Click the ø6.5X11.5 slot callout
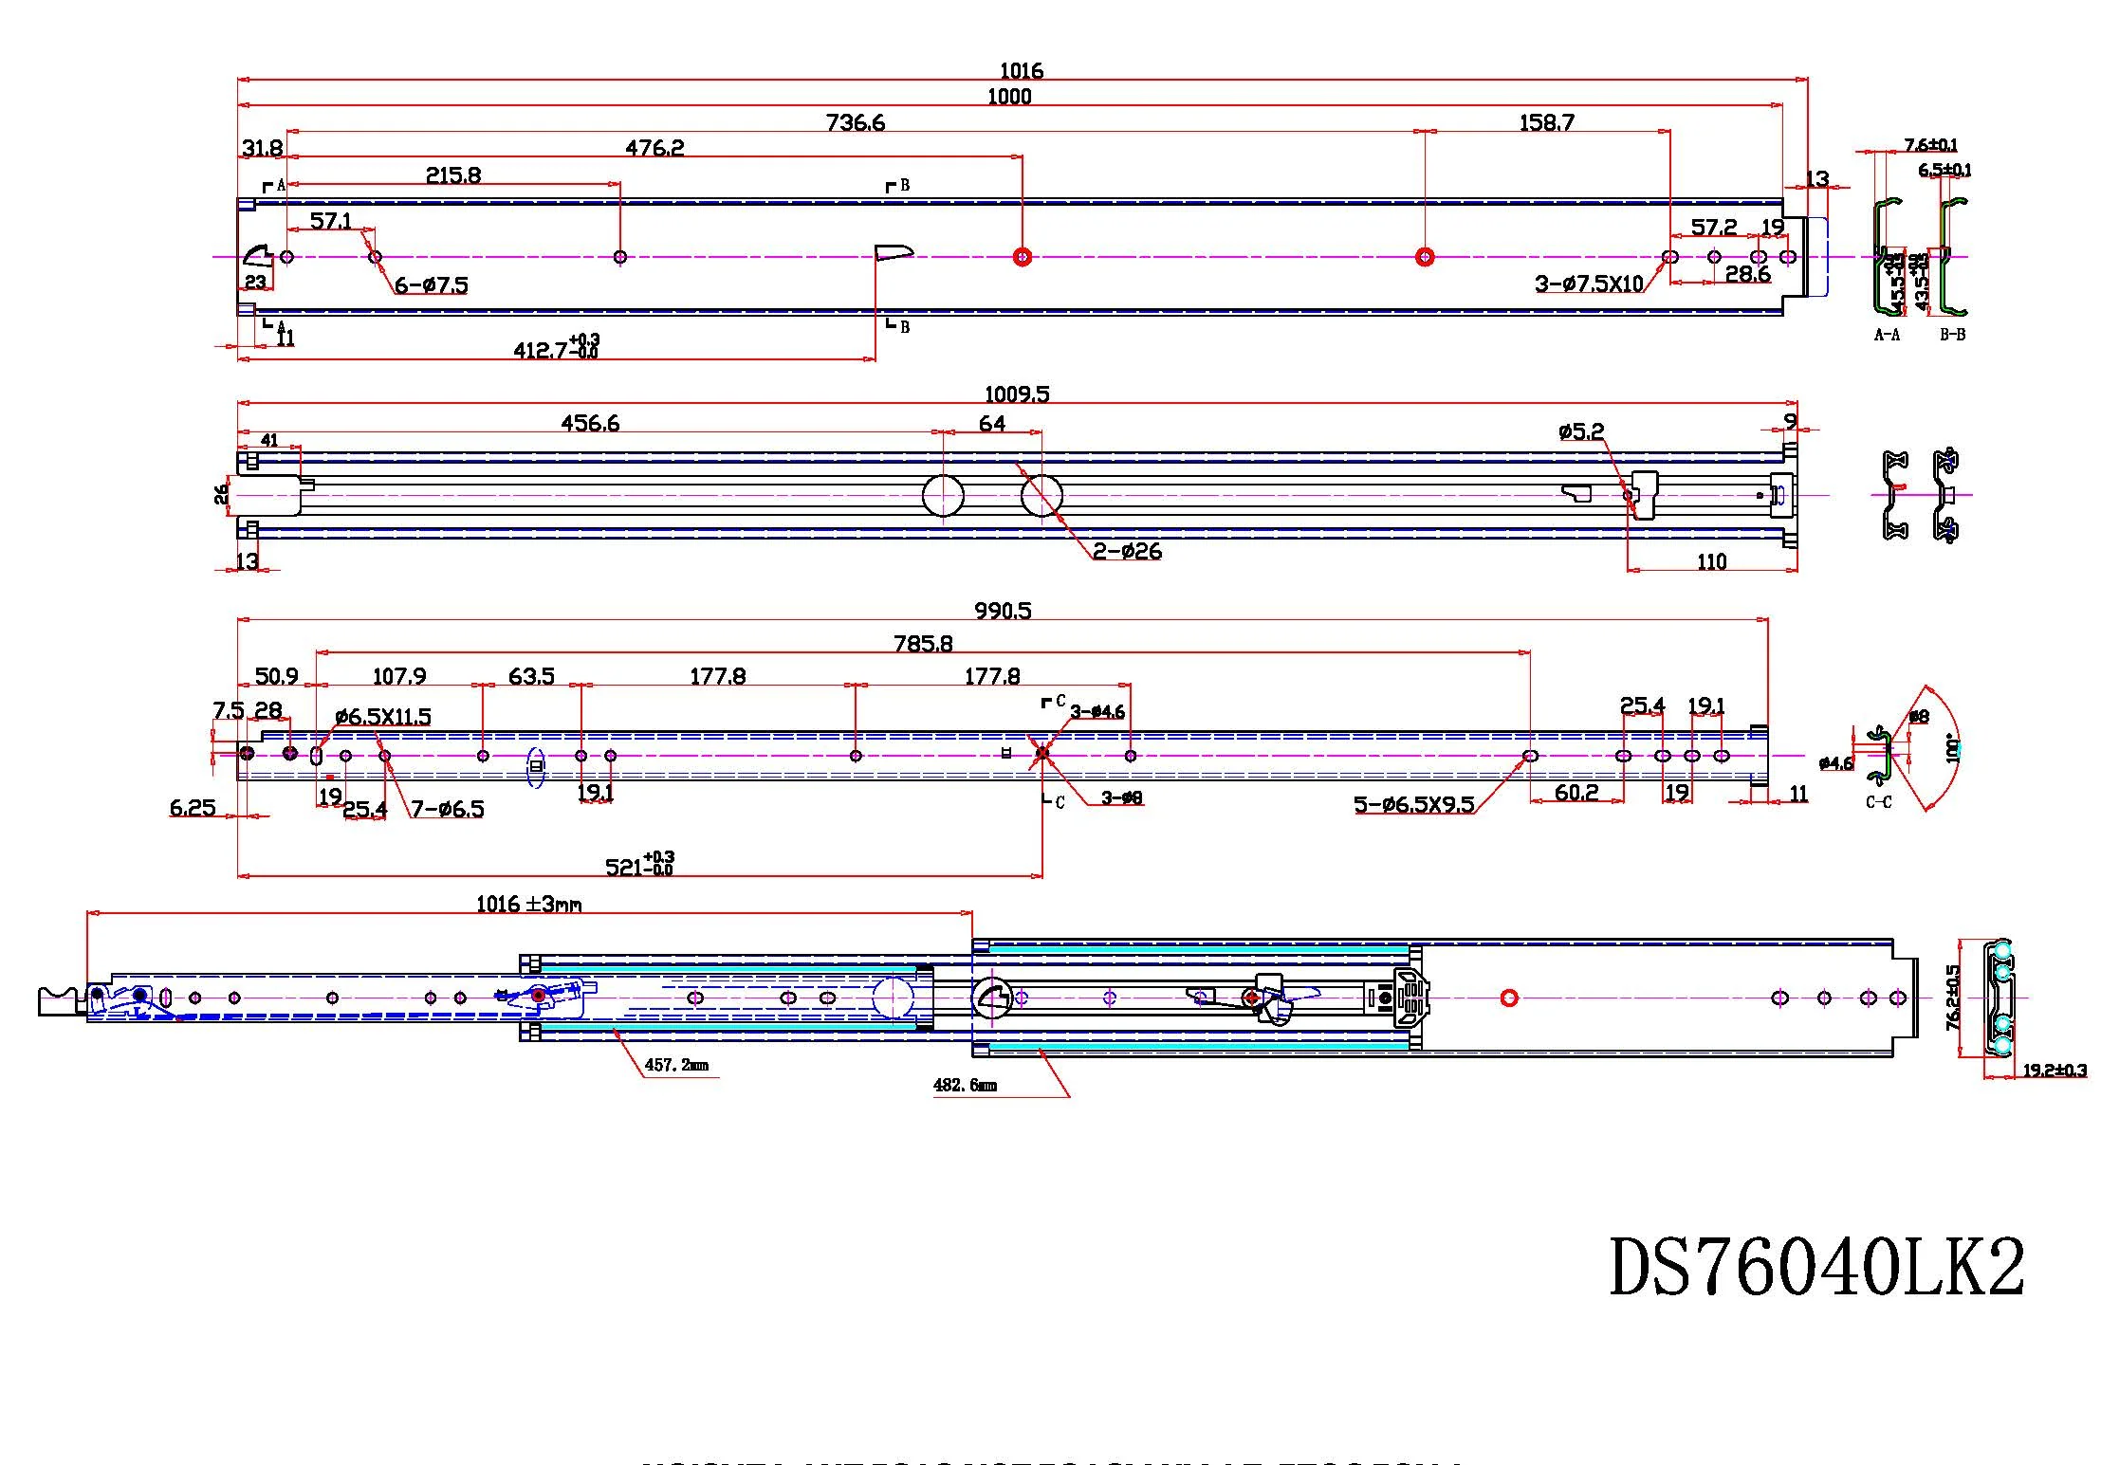Viewport: 2101px width, 1465px height. point(382,717)
